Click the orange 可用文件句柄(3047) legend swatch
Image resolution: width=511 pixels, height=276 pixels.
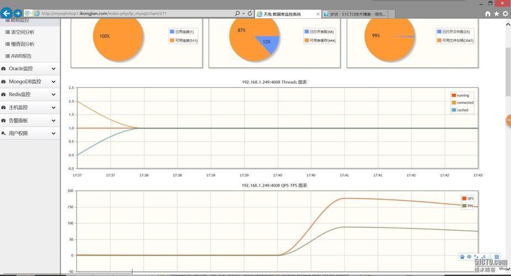(439, 40)
